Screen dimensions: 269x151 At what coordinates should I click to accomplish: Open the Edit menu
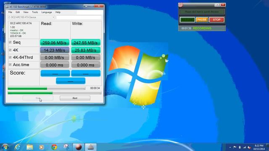coord(18,12)
